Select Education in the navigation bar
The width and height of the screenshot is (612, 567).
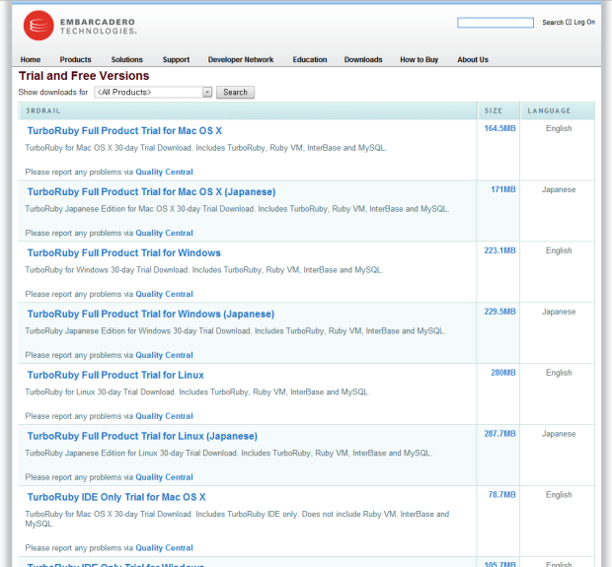[310, 60]
